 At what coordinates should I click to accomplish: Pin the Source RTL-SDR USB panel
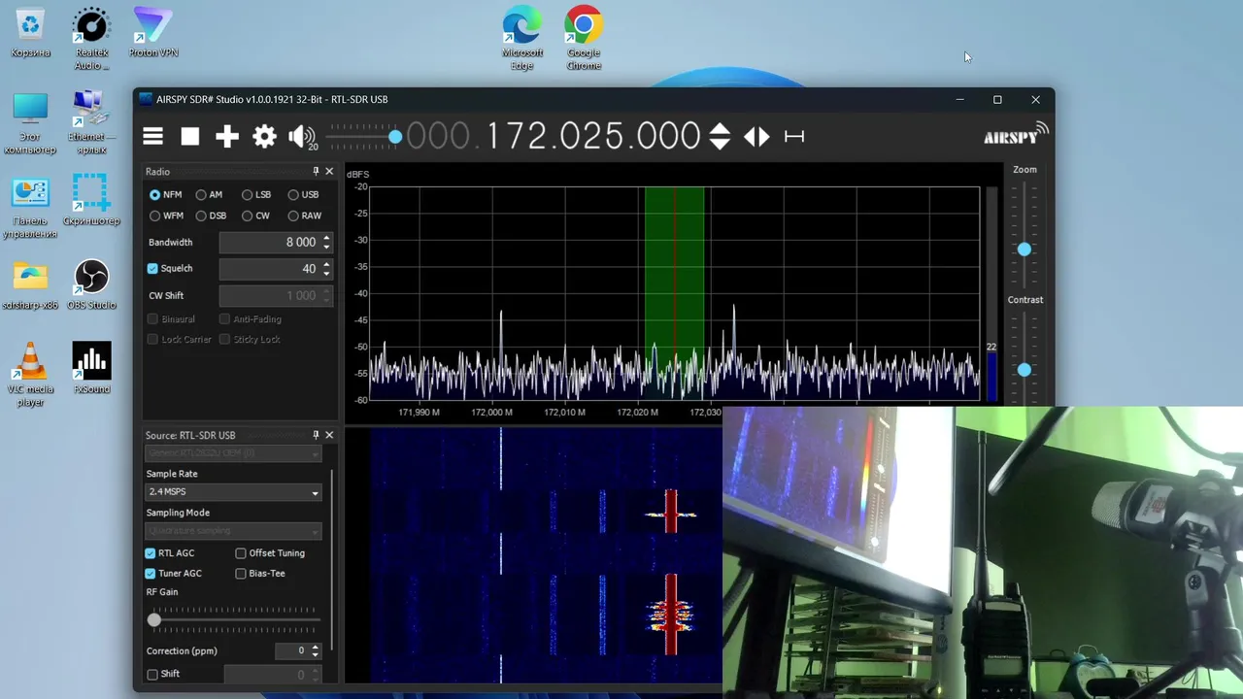(316, 435)
